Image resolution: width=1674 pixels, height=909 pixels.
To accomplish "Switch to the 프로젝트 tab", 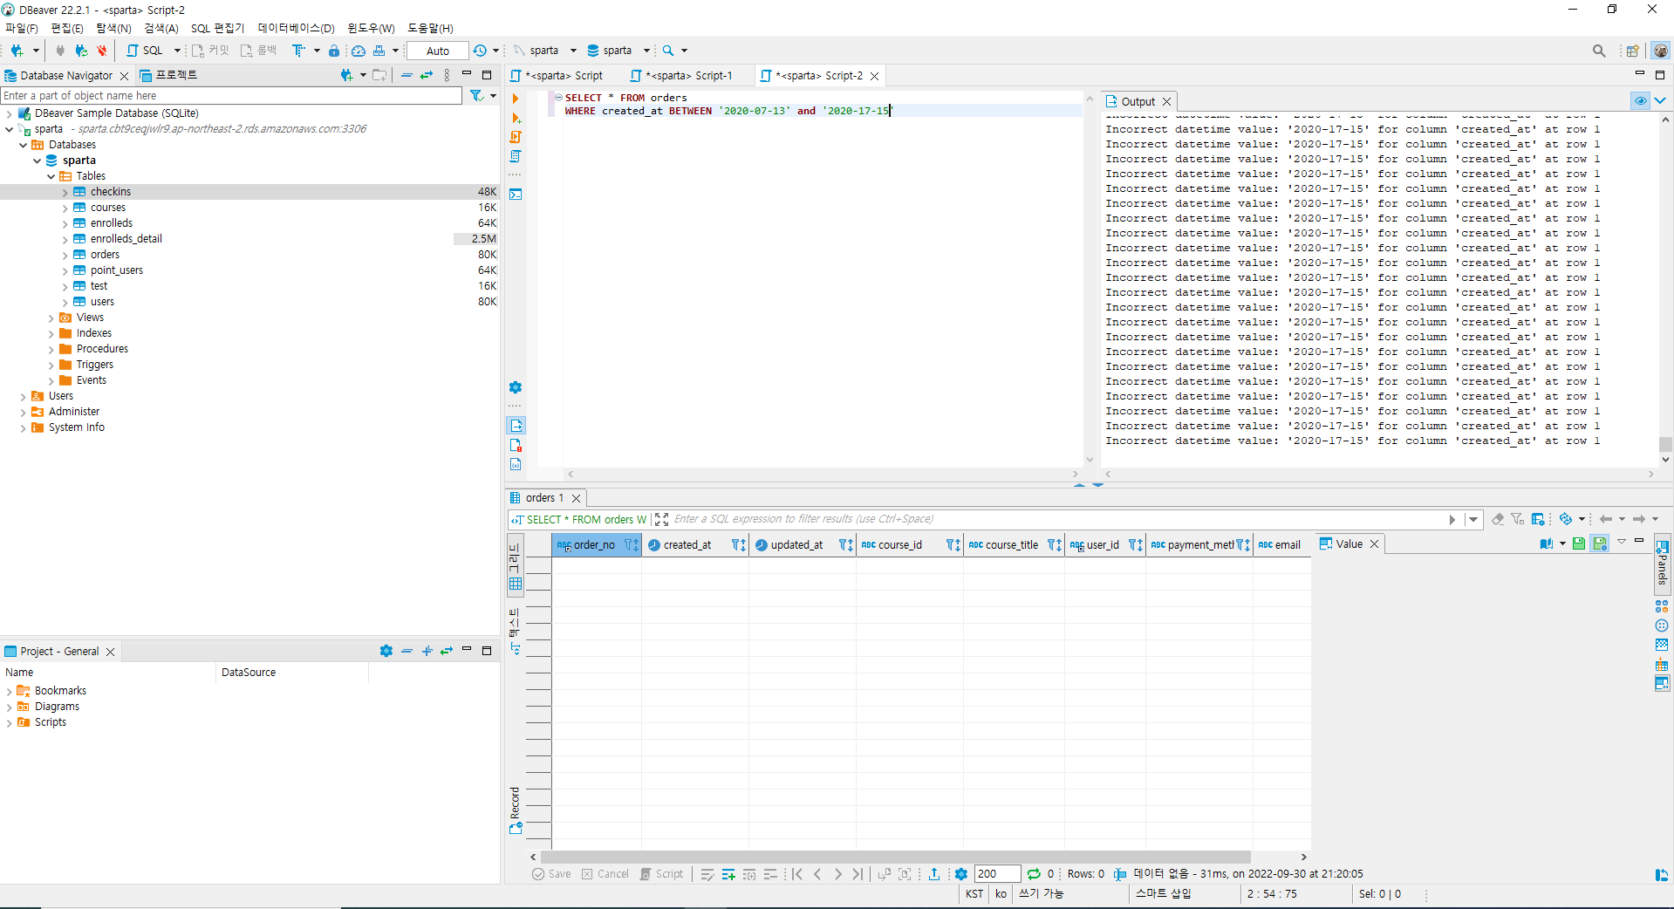I will [x=169, y=75].
